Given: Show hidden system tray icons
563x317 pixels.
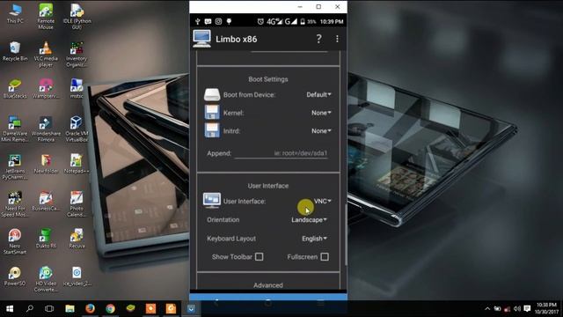Looking at the screenshot, I should coord(487,308).
